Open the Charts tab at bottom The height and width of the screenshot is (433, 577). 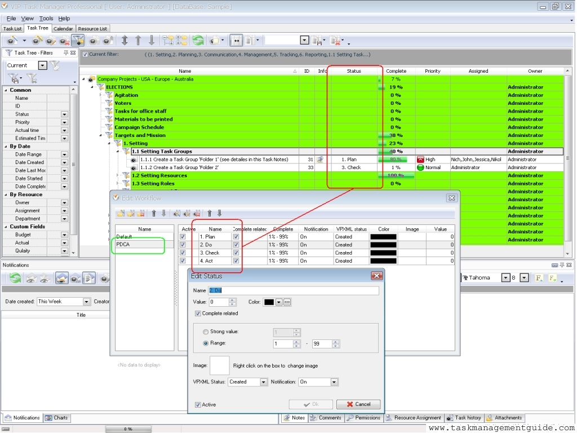click(57, 418)
